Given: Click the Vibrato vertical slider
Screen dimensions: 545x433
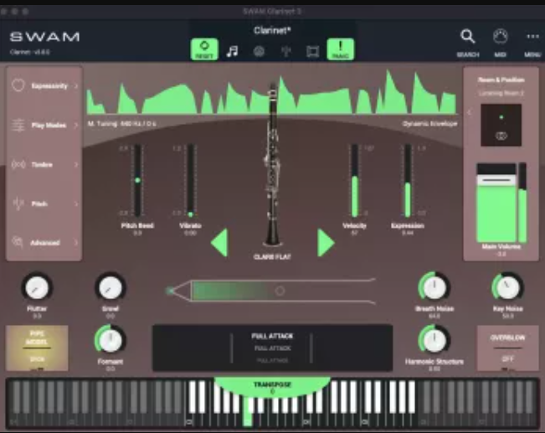Looking at the screenshot, I should click(x=191, y=181).
